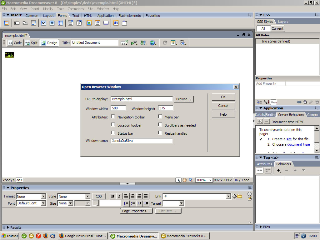
Task: Click the Validate Markup icon
Action: pos(134,43)
